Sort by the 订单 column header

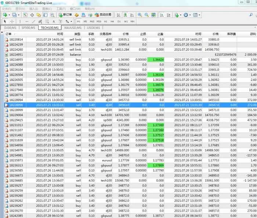click(x=9, y=34)
